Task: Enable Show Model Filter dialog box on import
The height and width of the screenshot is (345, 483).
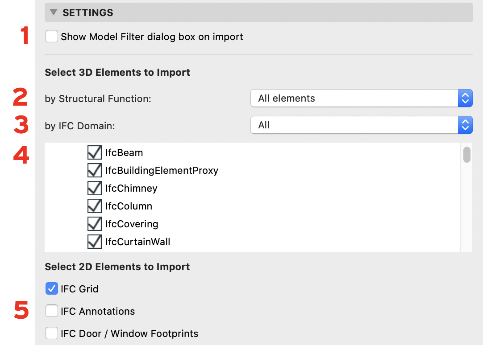Action: (x=51, y=36)
